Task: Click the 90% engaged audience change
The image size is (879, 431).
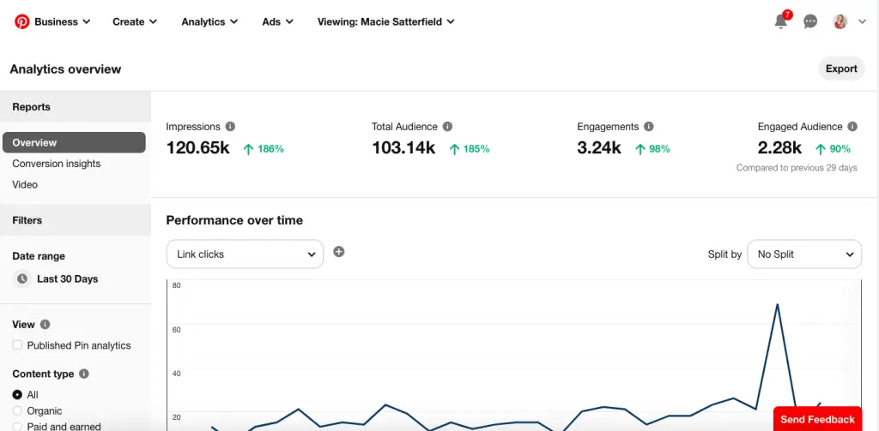Action: coord(833,149)
